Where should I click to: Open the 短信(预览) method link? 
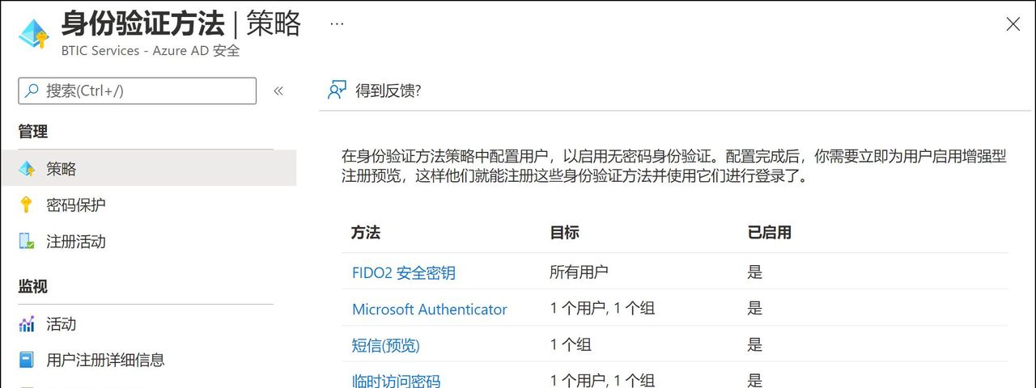click(x=385, y=345)
